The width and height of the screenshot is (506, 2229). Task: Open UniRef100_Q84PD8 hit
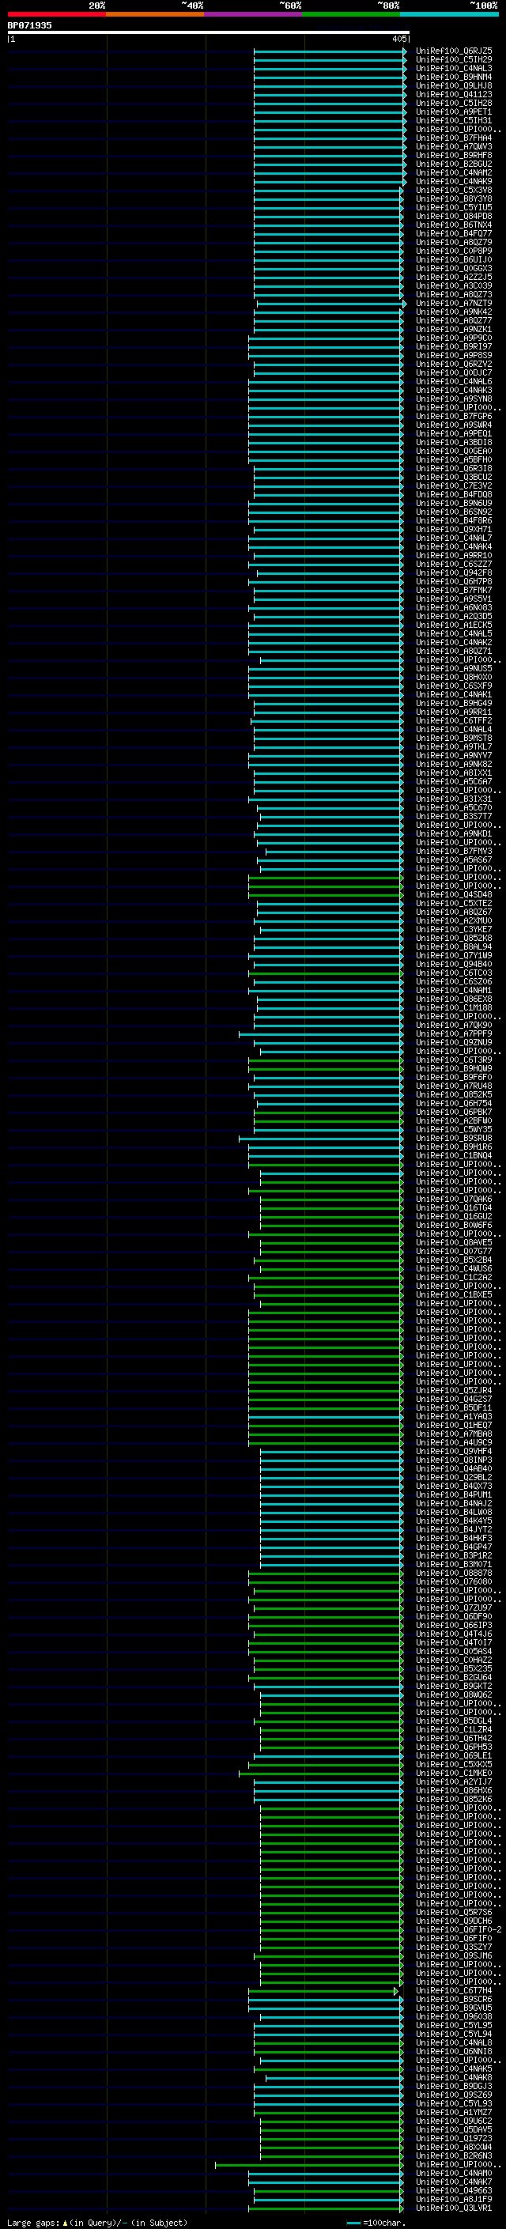[x=454, y=217]
